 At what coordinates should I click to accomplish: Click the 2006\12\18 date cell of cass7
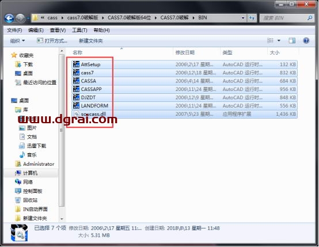pyautogui.click(x=196, y=73)
